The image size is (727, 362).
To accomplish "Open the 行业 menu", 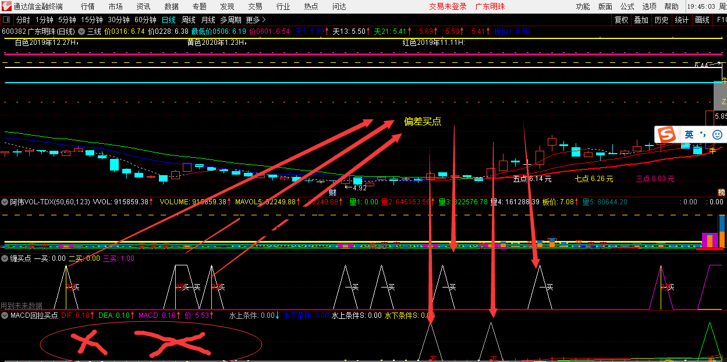I will pyautogui.click(x=283, y=6).
